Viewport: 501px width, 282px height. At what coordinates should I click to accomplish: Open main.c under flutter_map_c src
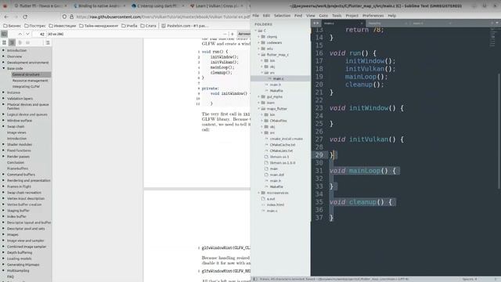click(278, 78)
